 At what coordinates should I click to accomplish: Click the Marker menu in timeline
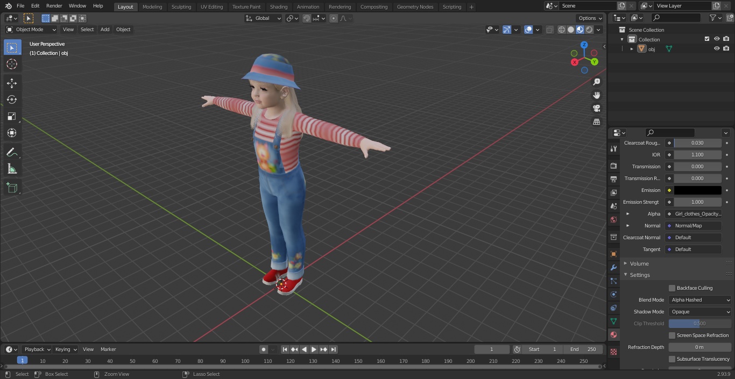click(108, 349)
